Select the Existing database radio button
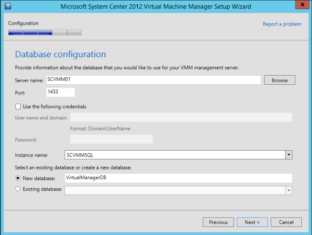Viewport: 312px width, 235px height. [x=18, y=190]
